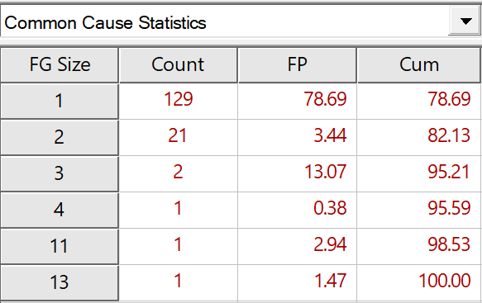The width and height of the screenshot is (482, 303).
Task: Click the Cum column header
Action: [419, 64]
